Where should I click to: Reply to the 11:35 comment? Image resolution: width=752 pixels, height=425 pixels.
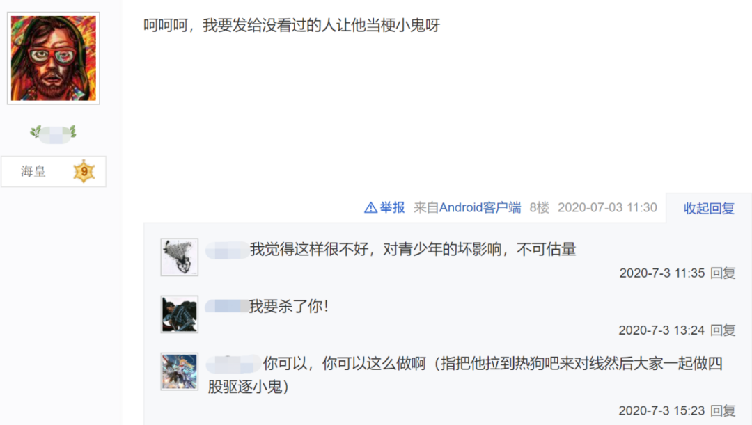tap(723, 273)
